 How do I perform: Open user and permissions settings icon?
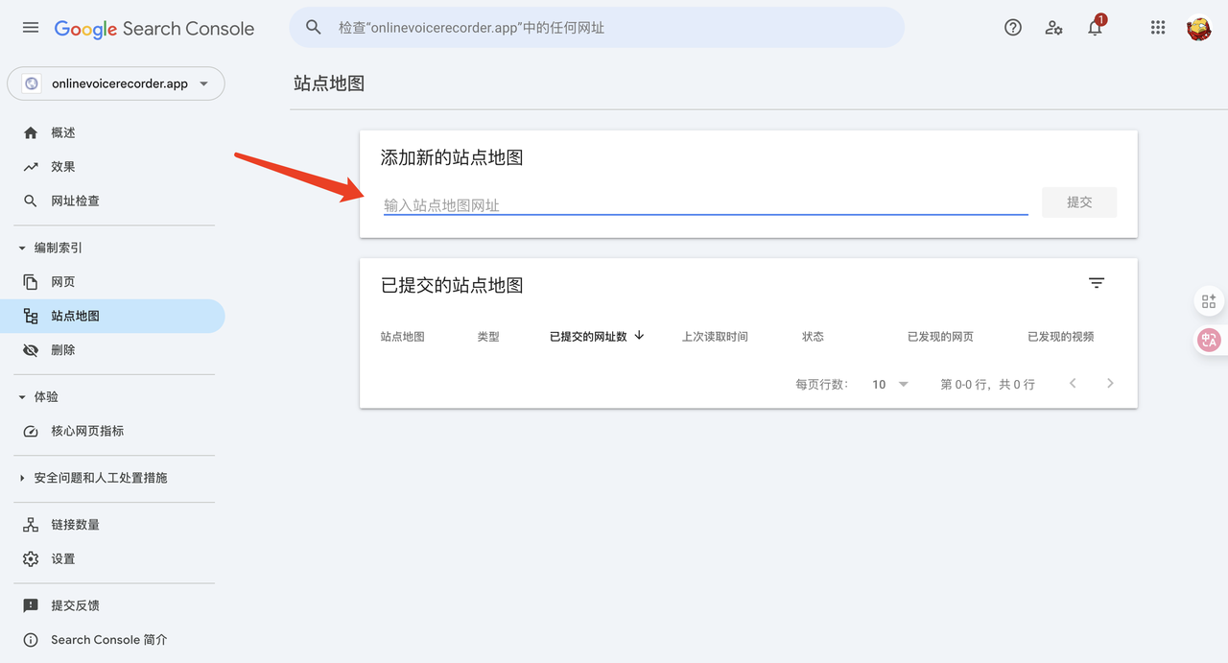tap(1053, 28)
